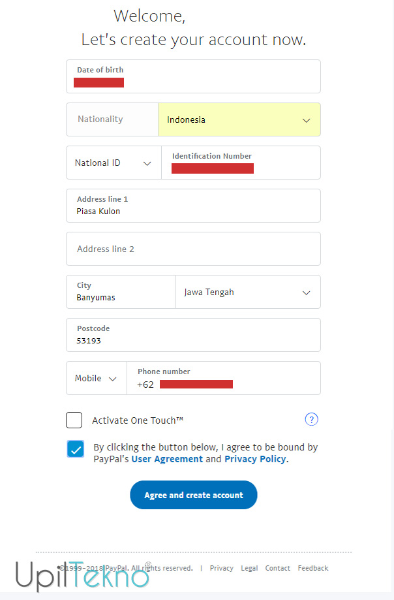The height and width of the screenshot is (600, 394).
Task: Open the User Agreement link
Action: tap(167, 459)
